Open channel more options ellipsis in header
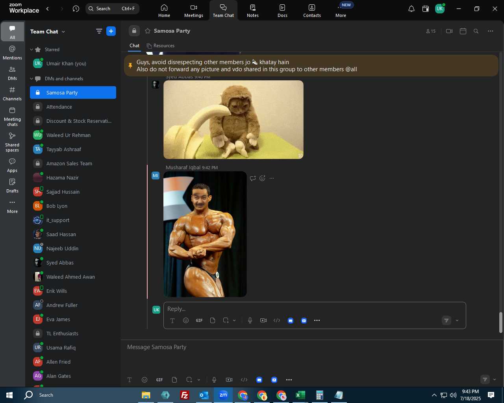Viewport: 504px width, 403px height. [x=491, y=31]
